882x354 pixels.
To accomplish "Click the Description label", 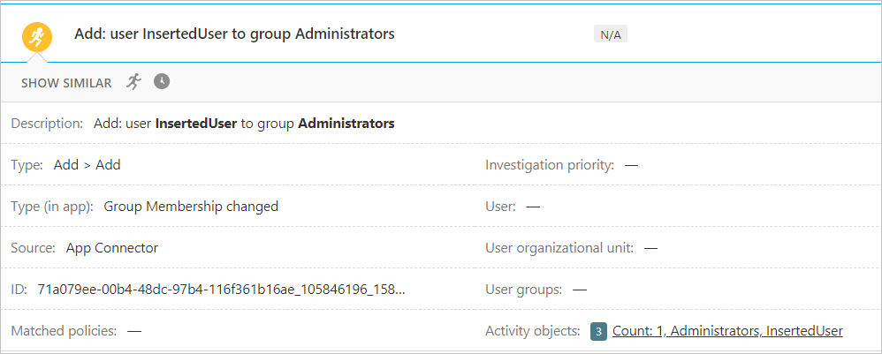I will 47,124.
